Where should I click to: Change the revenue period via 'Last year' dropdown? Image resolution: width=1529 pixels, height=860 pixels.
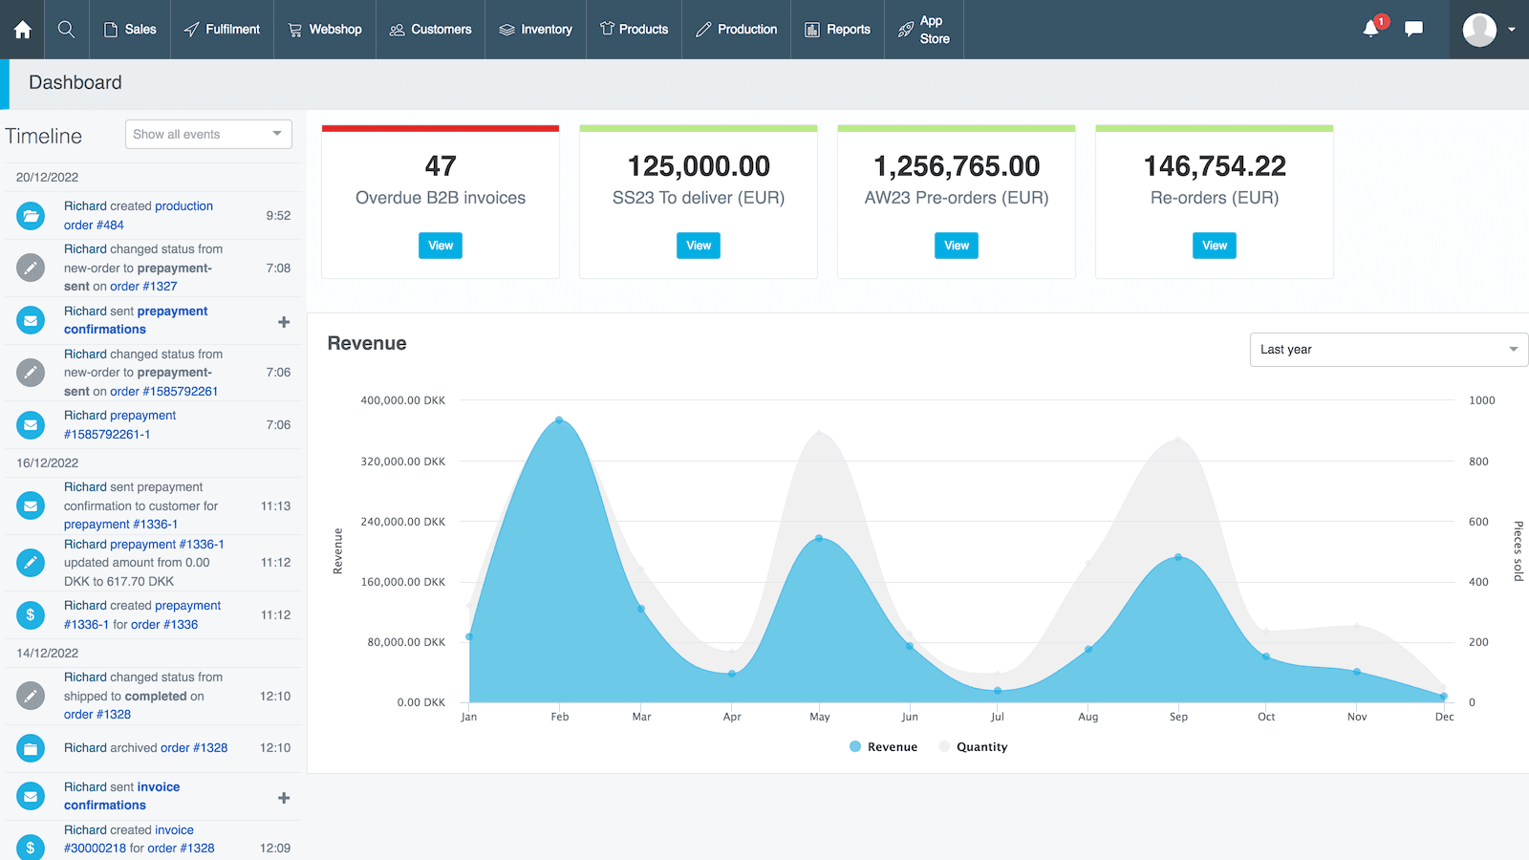(x=1388, y=350)
